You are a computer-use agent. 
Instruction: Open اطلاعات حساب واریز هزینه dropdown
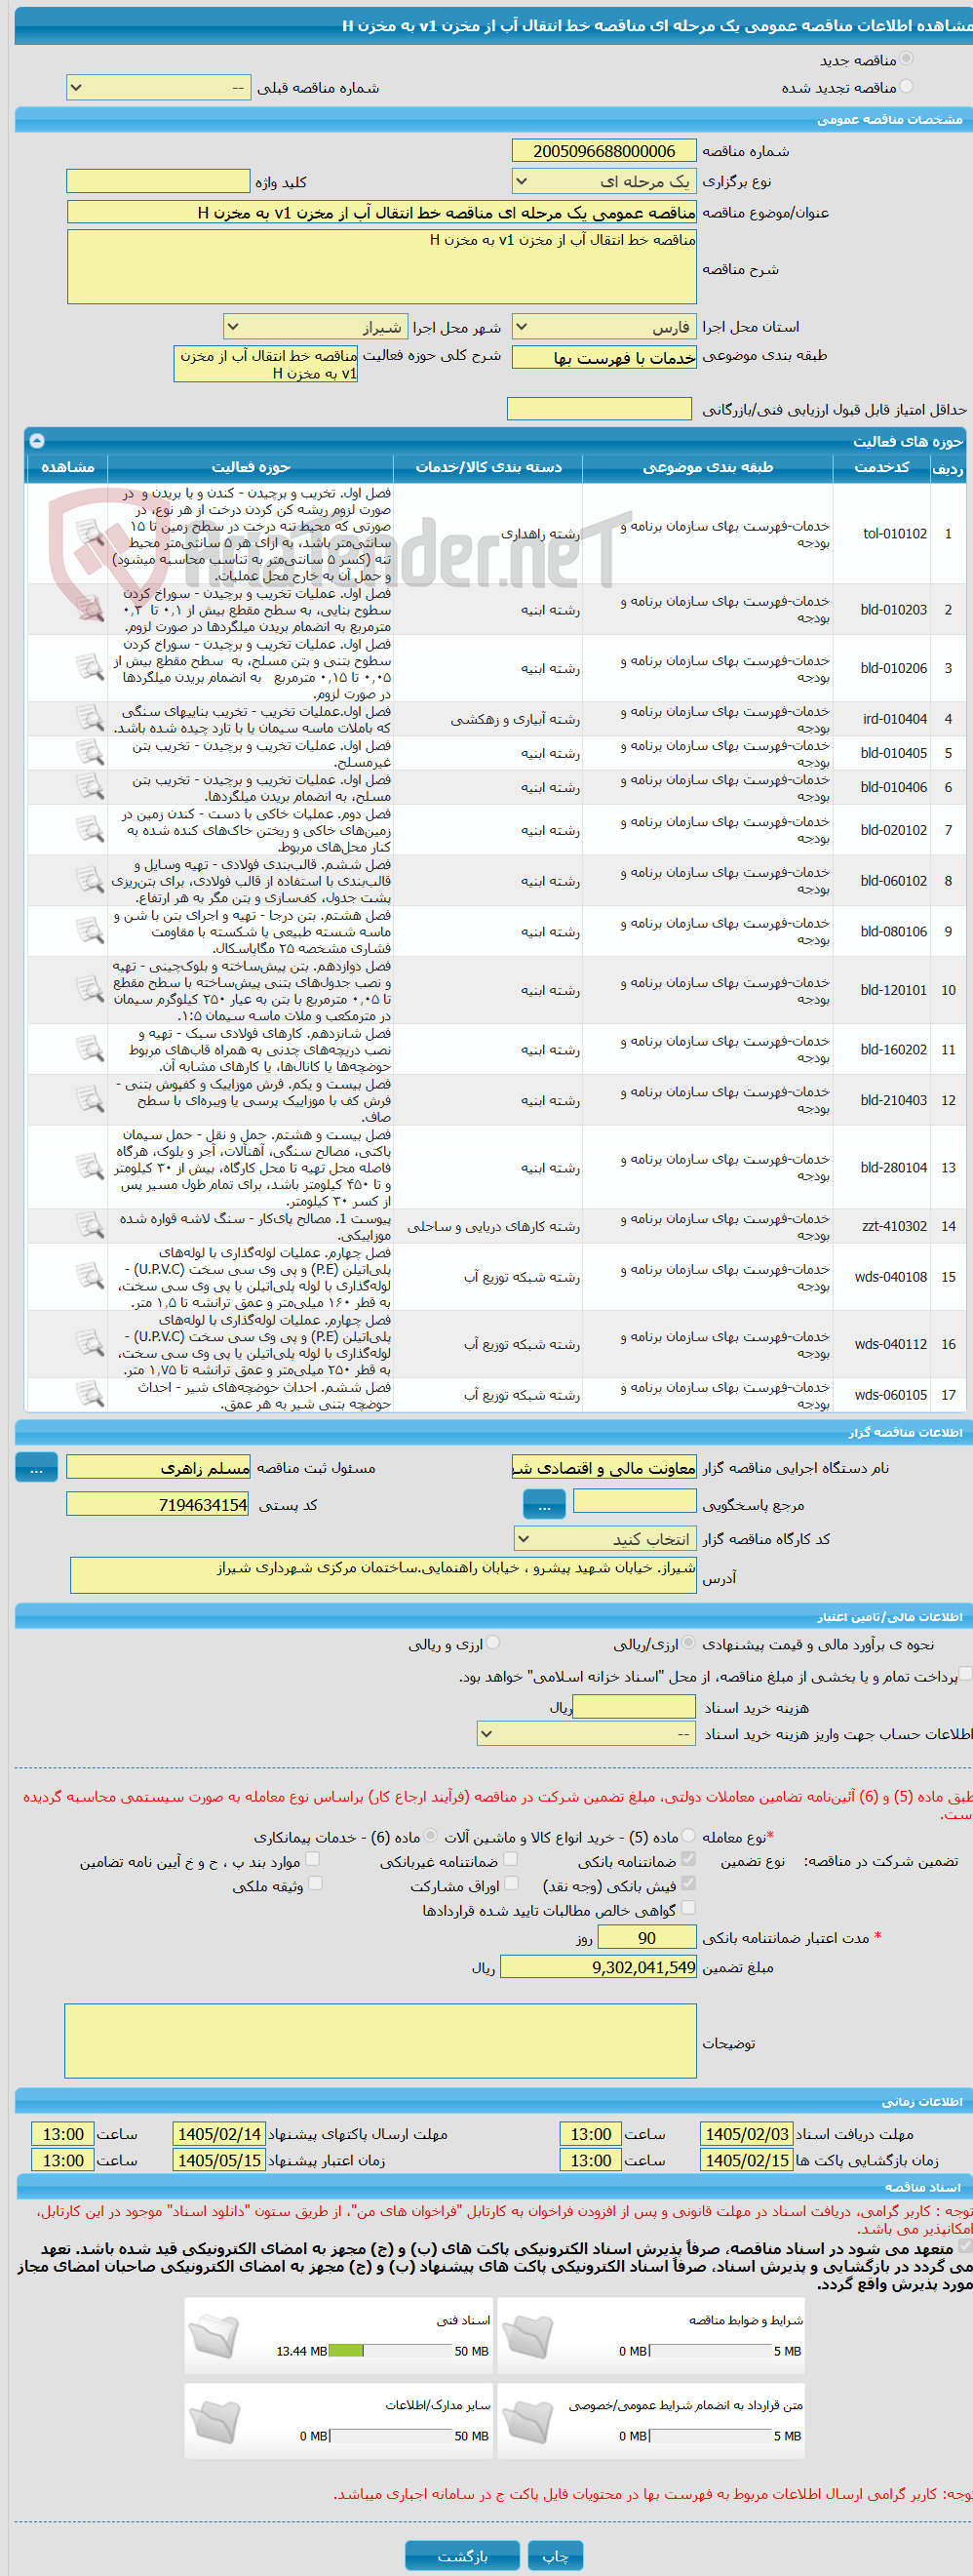pos(587,1734)
